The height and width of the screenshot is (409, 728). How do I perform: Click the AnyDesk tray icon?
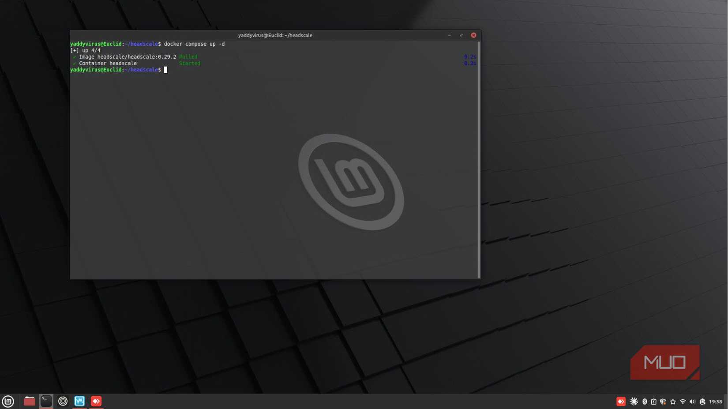pyautogui.click(x=621, y=401)
